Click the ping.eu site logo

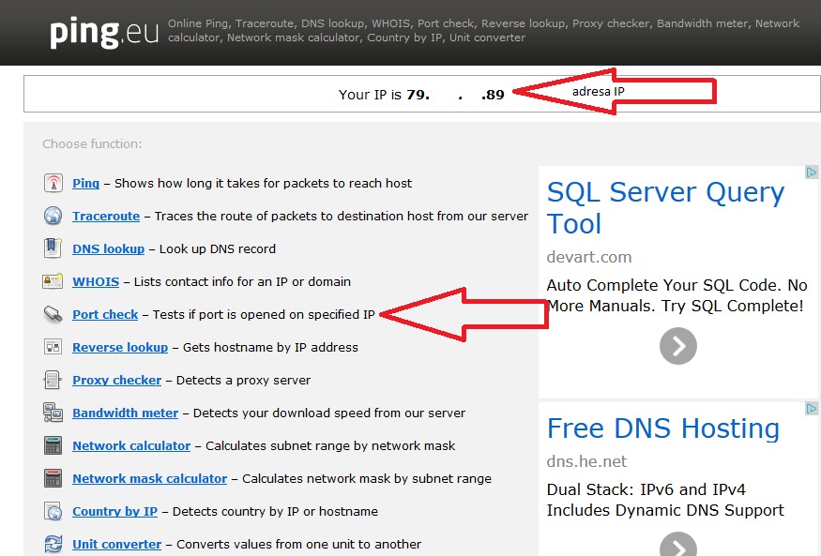pyautogui.click(x=99, y=33)
